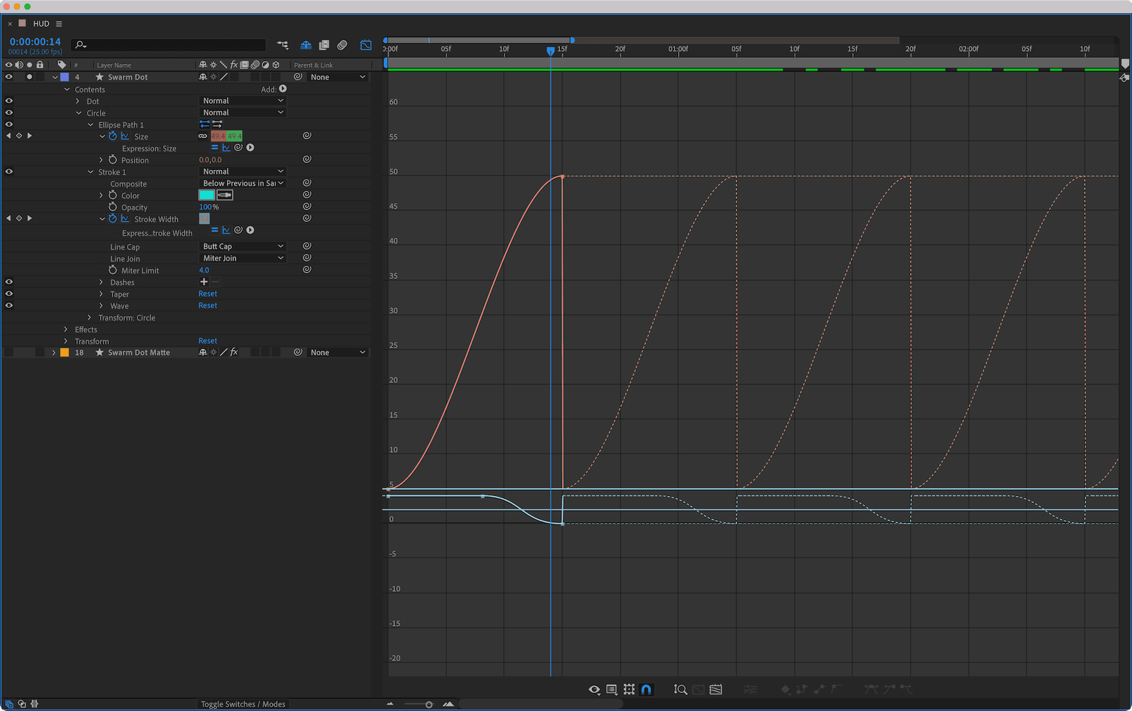Toggle Ellipse Path 1 visibility
Screen dimensions: 1132x711
pos(9,124)
